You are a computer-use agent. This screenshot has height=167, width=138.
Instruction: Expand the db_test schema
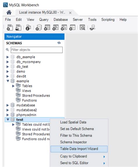[8, 67]
